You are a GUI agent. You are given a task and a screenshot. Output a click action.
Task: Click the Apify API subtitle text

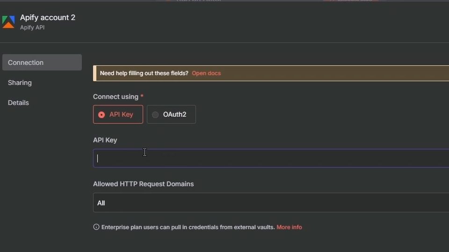(x=32, y=28)
